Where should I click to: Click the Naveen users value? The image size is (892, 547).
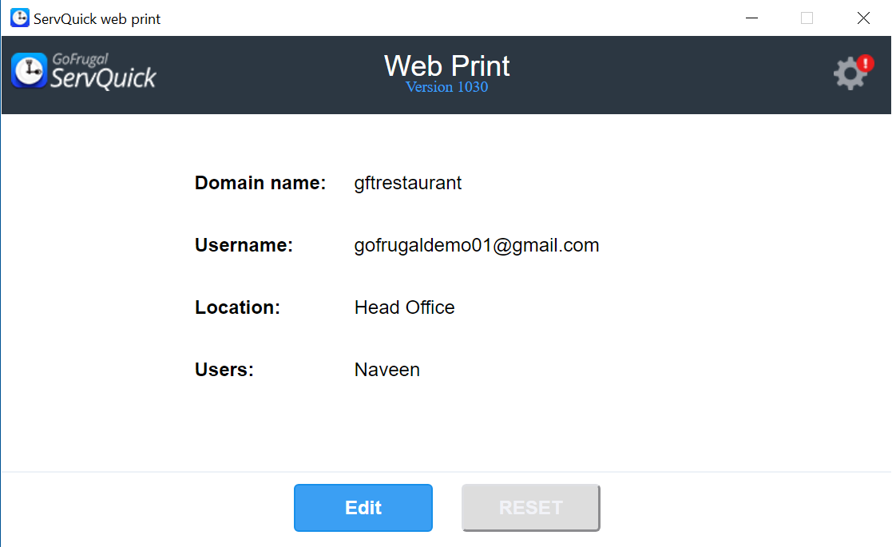pos(387,370)
